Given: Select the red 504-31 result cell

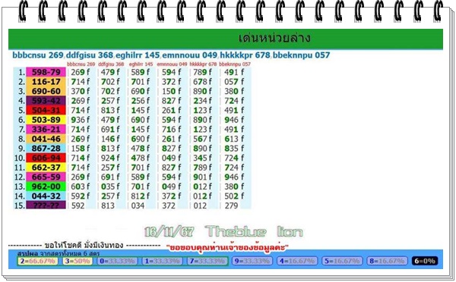Looking at the screenshot, I should coord(46,110).
